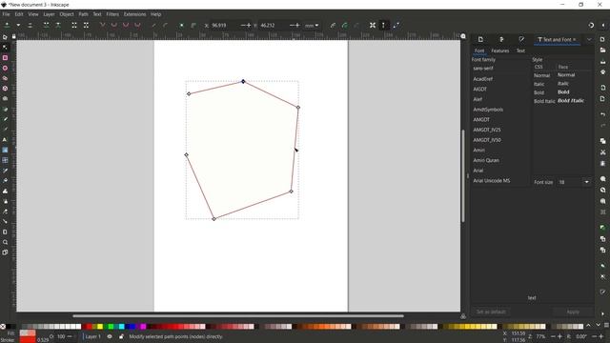
Task: Click the Join selected nodes icon
Action: click(47, 26)
